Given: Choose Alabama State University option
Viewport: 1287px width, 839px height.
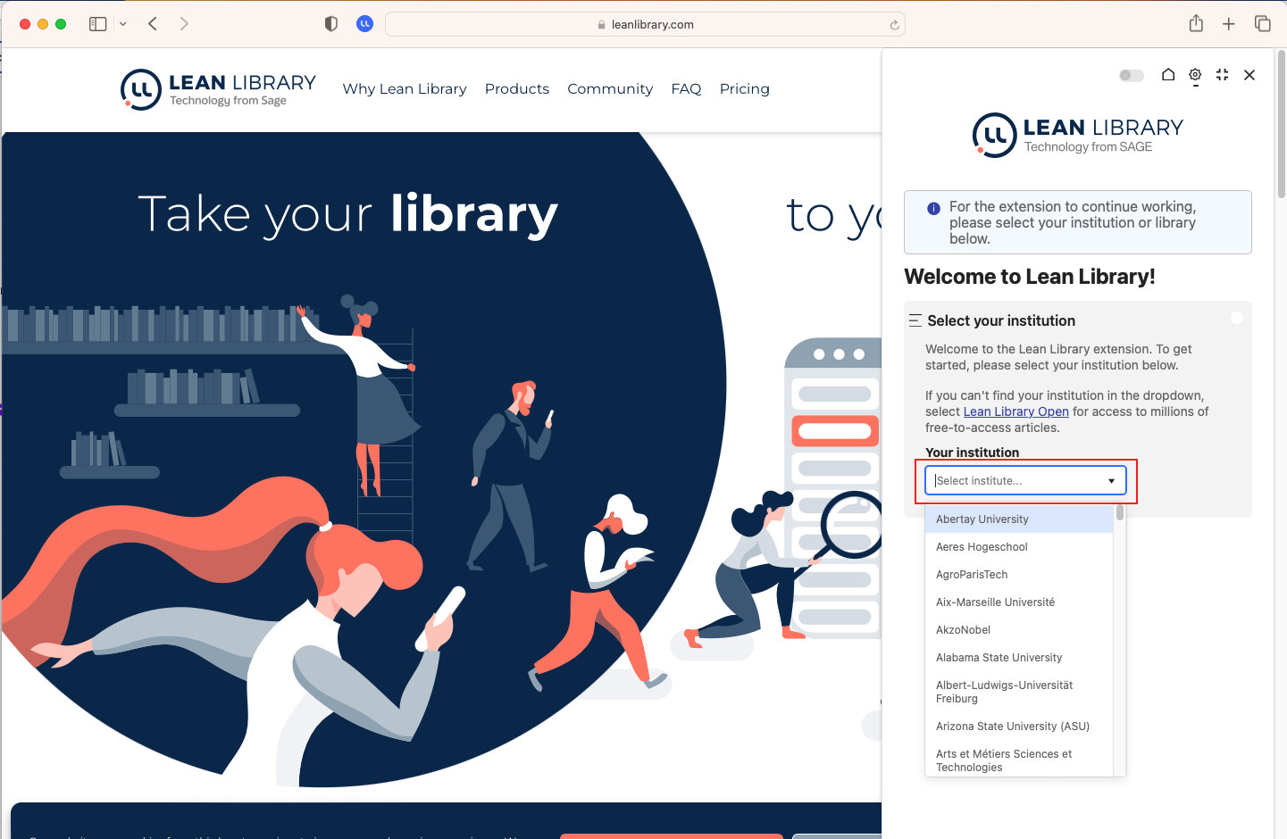Looking at the screenshot, I should (x=999, y=658).
